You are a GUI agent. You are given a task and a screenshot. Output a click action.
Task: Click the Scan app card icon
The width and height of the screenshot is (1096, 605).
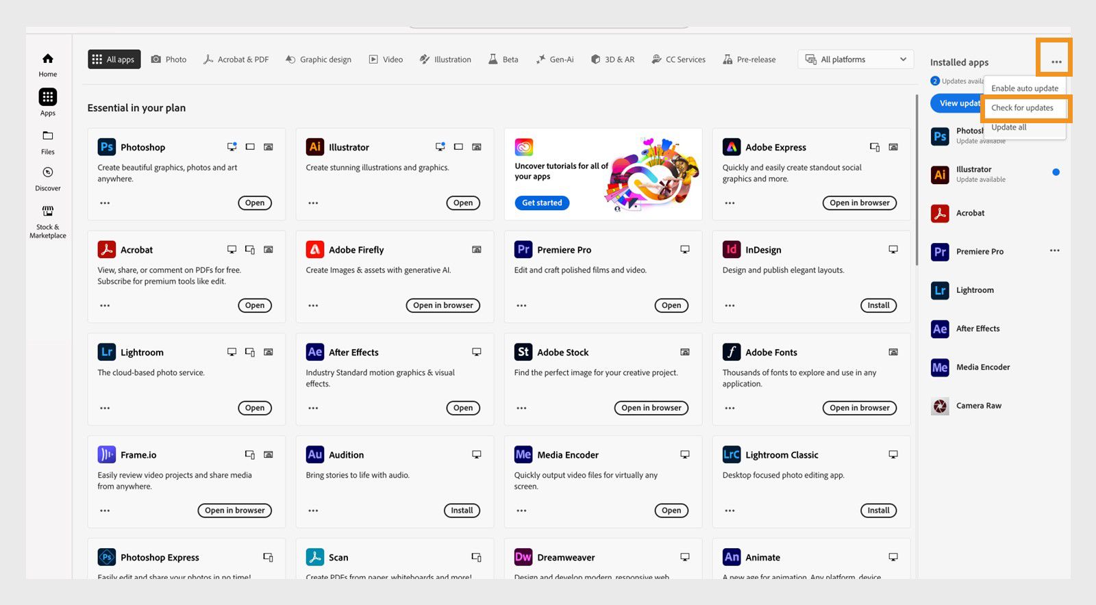tap(315, 557)
